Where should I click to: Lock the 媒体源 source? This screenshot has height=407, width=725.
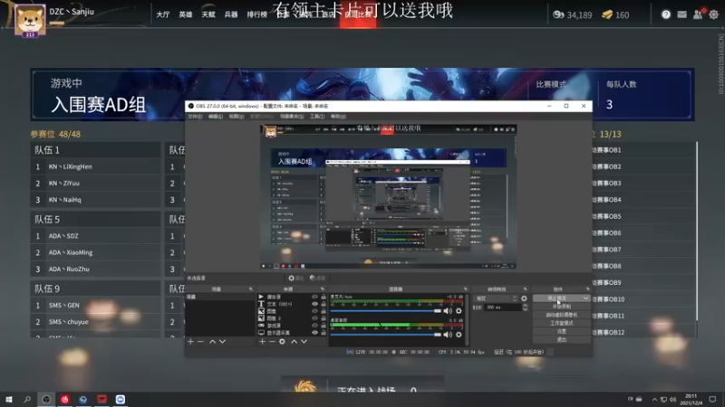pyautogui.click(x=324, y=297)
